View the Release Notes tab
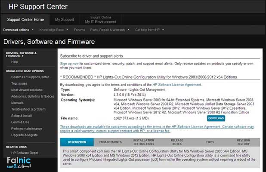Image resolution: width=266 pixels, height=172 pixels. [176, 142]
